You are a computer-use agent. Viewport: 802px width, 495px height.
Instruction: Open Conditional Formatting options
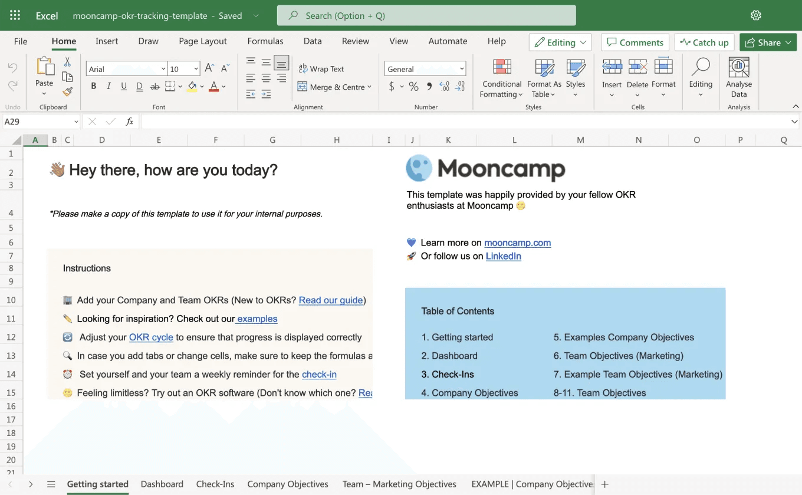click(501, 78)
